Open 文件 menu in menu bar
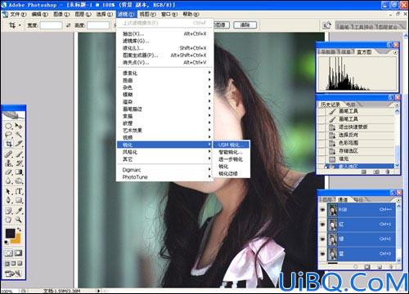The width and height of the screenshot is (409, 294). pyautogui.click(x=17, y=14)
